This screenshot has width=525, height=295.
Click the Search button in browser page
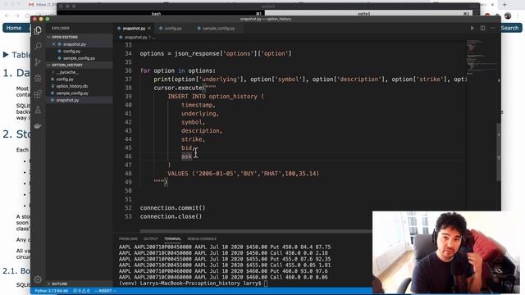(509, 28)
